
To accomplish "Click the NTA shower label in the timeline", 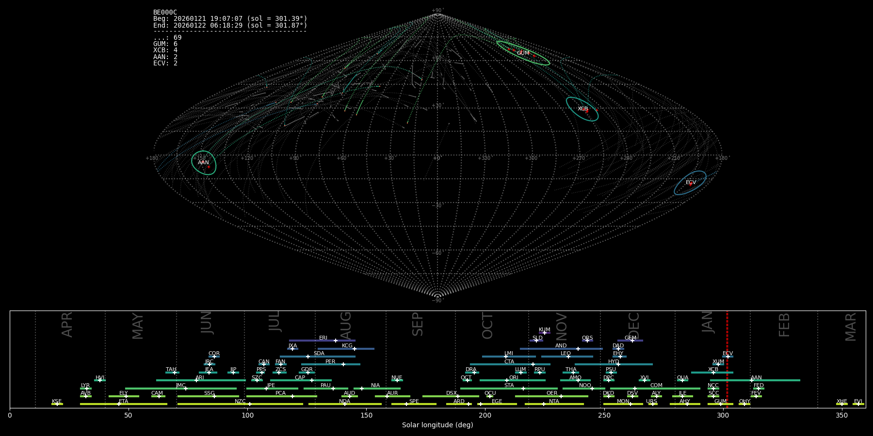I will click(x=554, y=402).
